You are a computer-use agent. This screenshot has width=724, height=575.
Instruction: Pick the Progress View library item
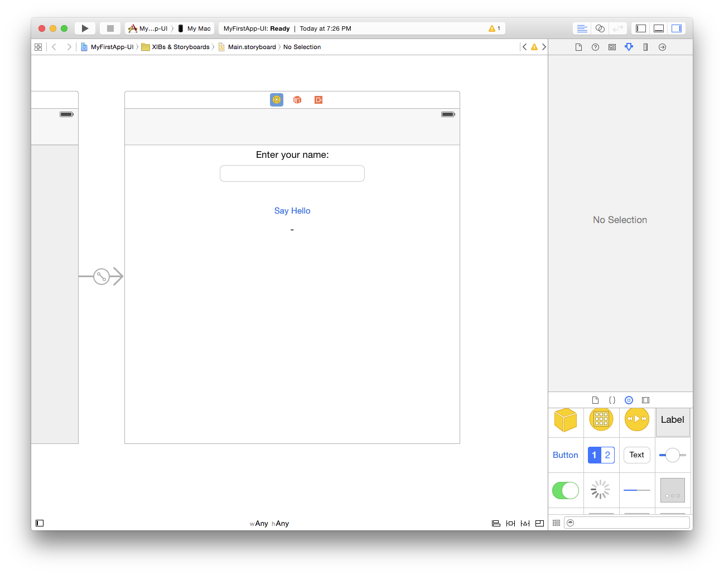(637, 490)
